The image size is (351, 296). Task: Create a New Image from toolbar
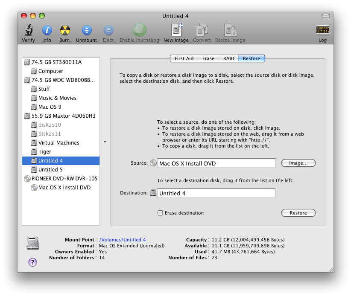click(177, 30)
